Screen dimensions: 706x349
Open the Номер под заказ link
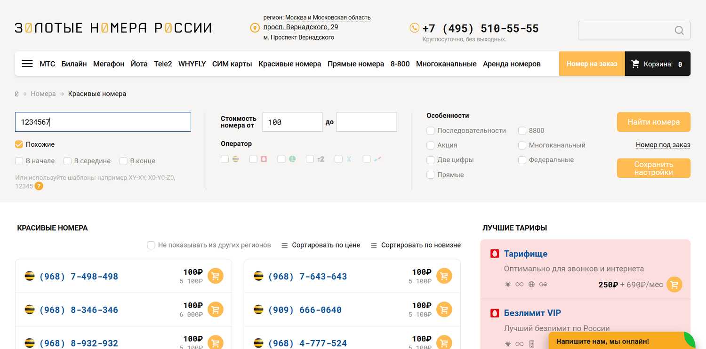pos(663,145)
